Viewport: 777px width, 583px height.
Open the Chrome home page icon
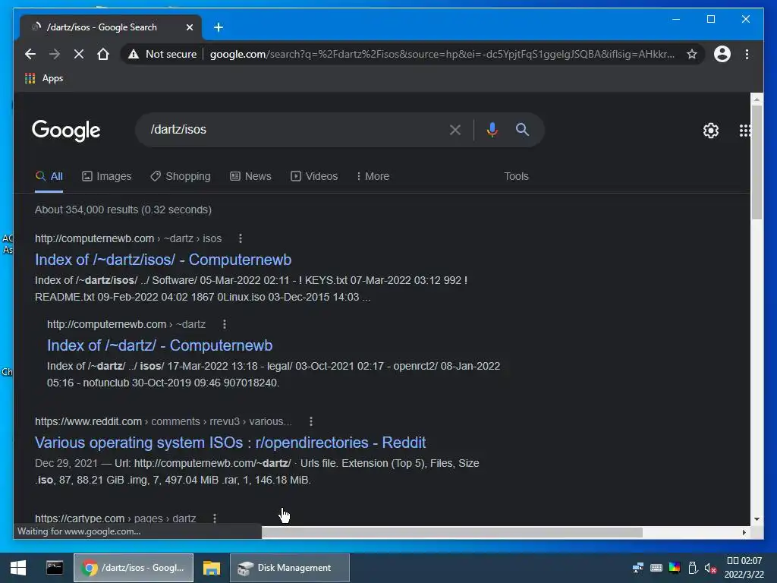103,54
